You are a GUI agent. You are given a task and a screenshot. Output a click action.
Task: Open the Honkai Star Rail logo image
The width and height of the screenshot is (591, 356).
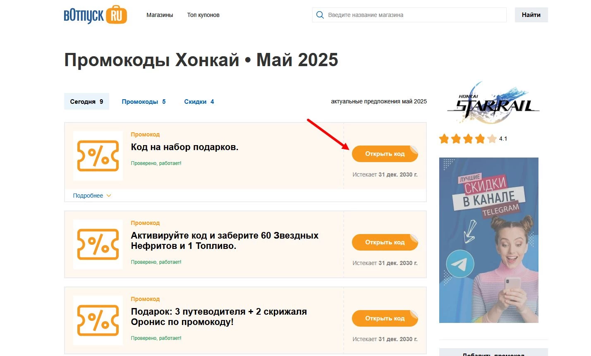[492, 102]
